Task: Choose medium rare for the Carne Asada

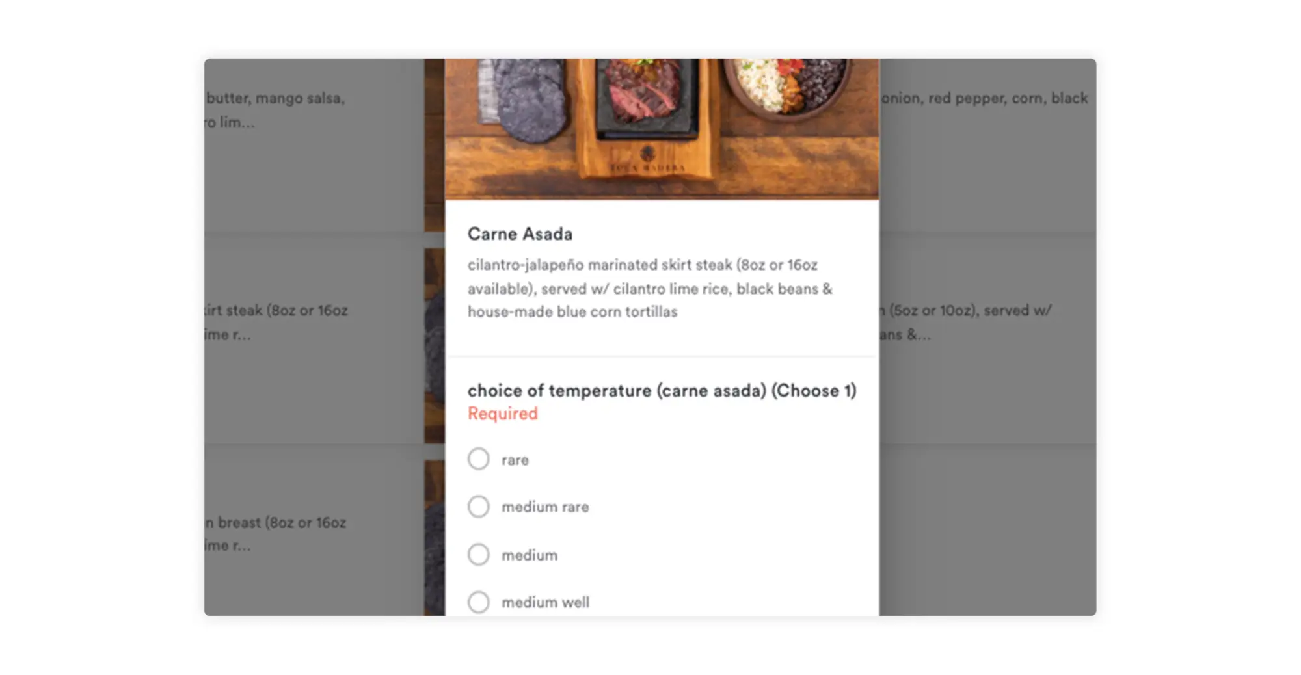Action: tap(479, 506)
